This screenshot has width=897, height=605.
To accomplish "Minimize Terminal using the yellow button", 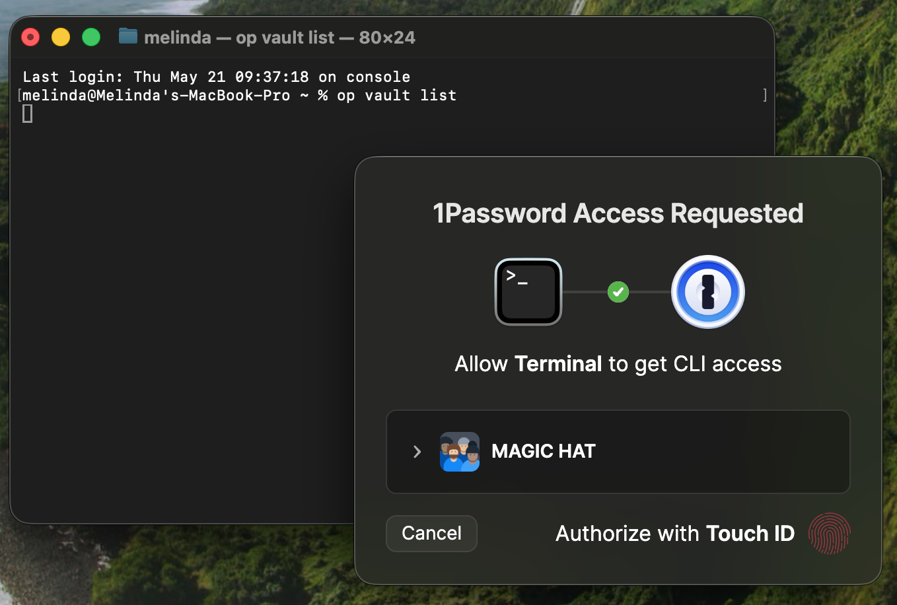I will tap(61, 37).
